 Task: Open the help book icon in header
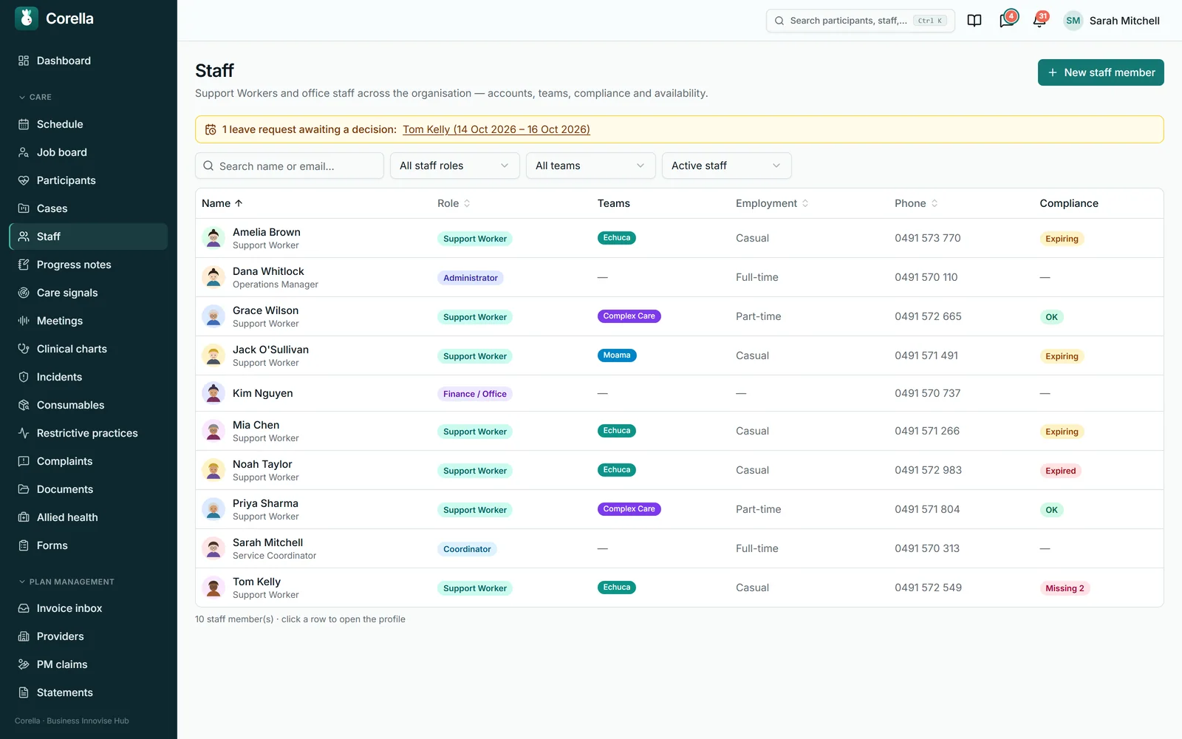point(974,21)
